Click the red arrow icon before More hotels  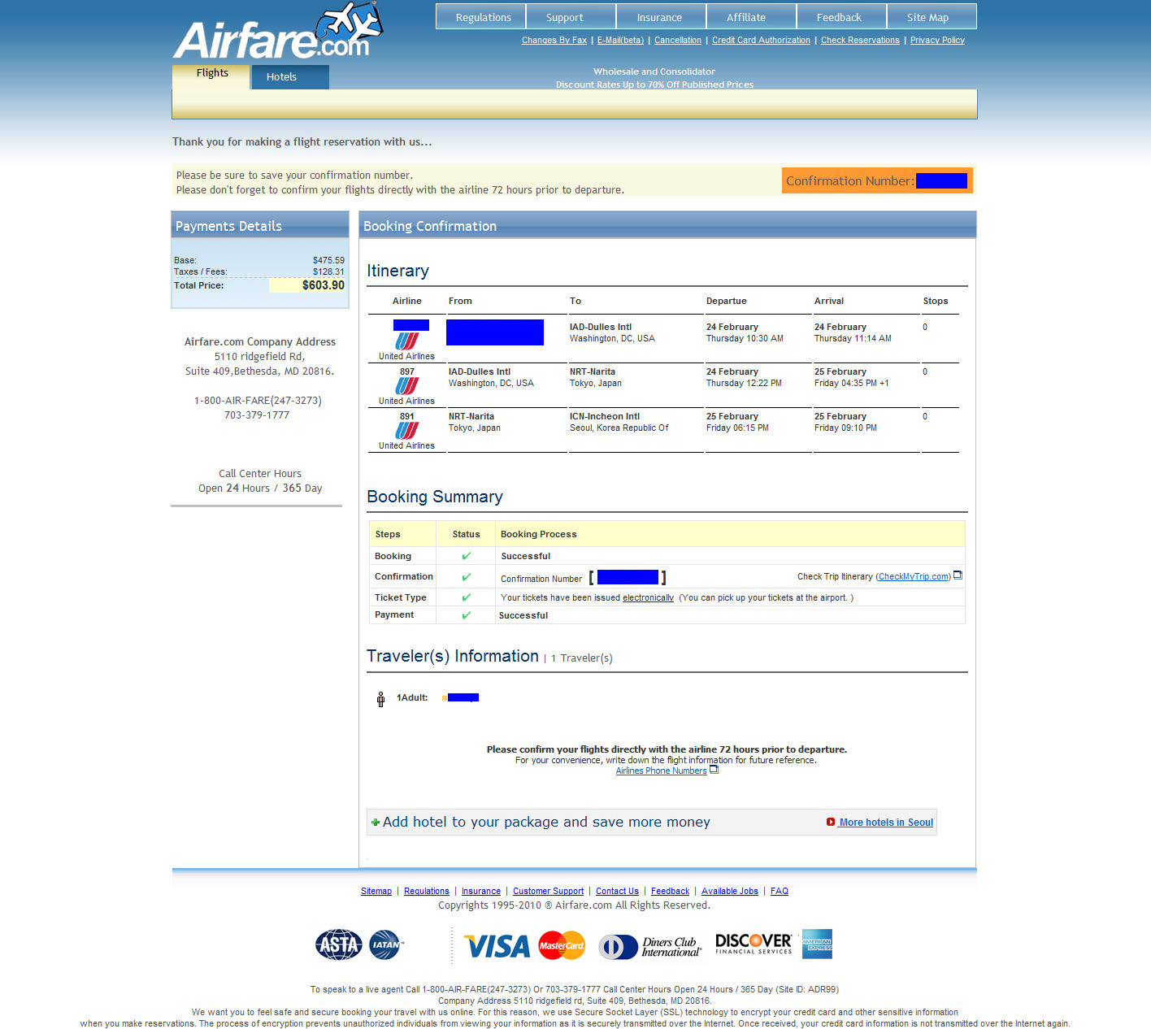(x=831, y=822)
